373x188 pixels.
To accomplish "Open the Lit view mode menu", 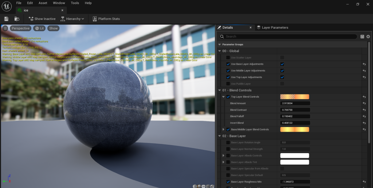I will [x=39, y=28].
